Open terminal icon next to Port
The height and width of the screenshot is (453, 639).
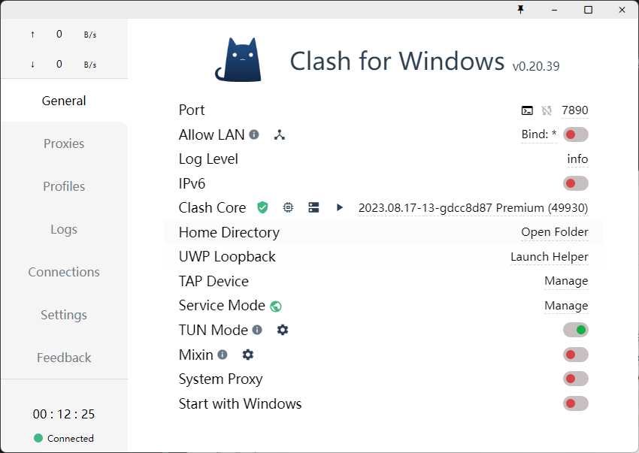coord(527,110)
